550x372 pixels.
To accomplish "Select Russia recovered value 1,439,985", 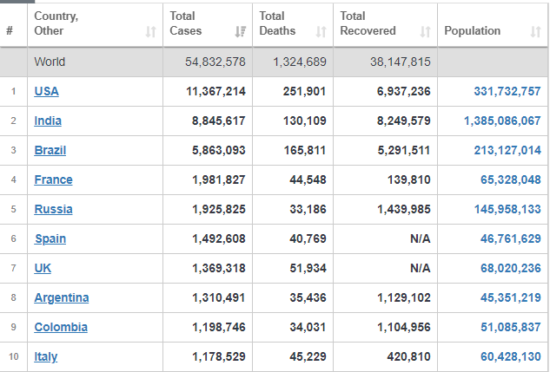I will point(403,209).
